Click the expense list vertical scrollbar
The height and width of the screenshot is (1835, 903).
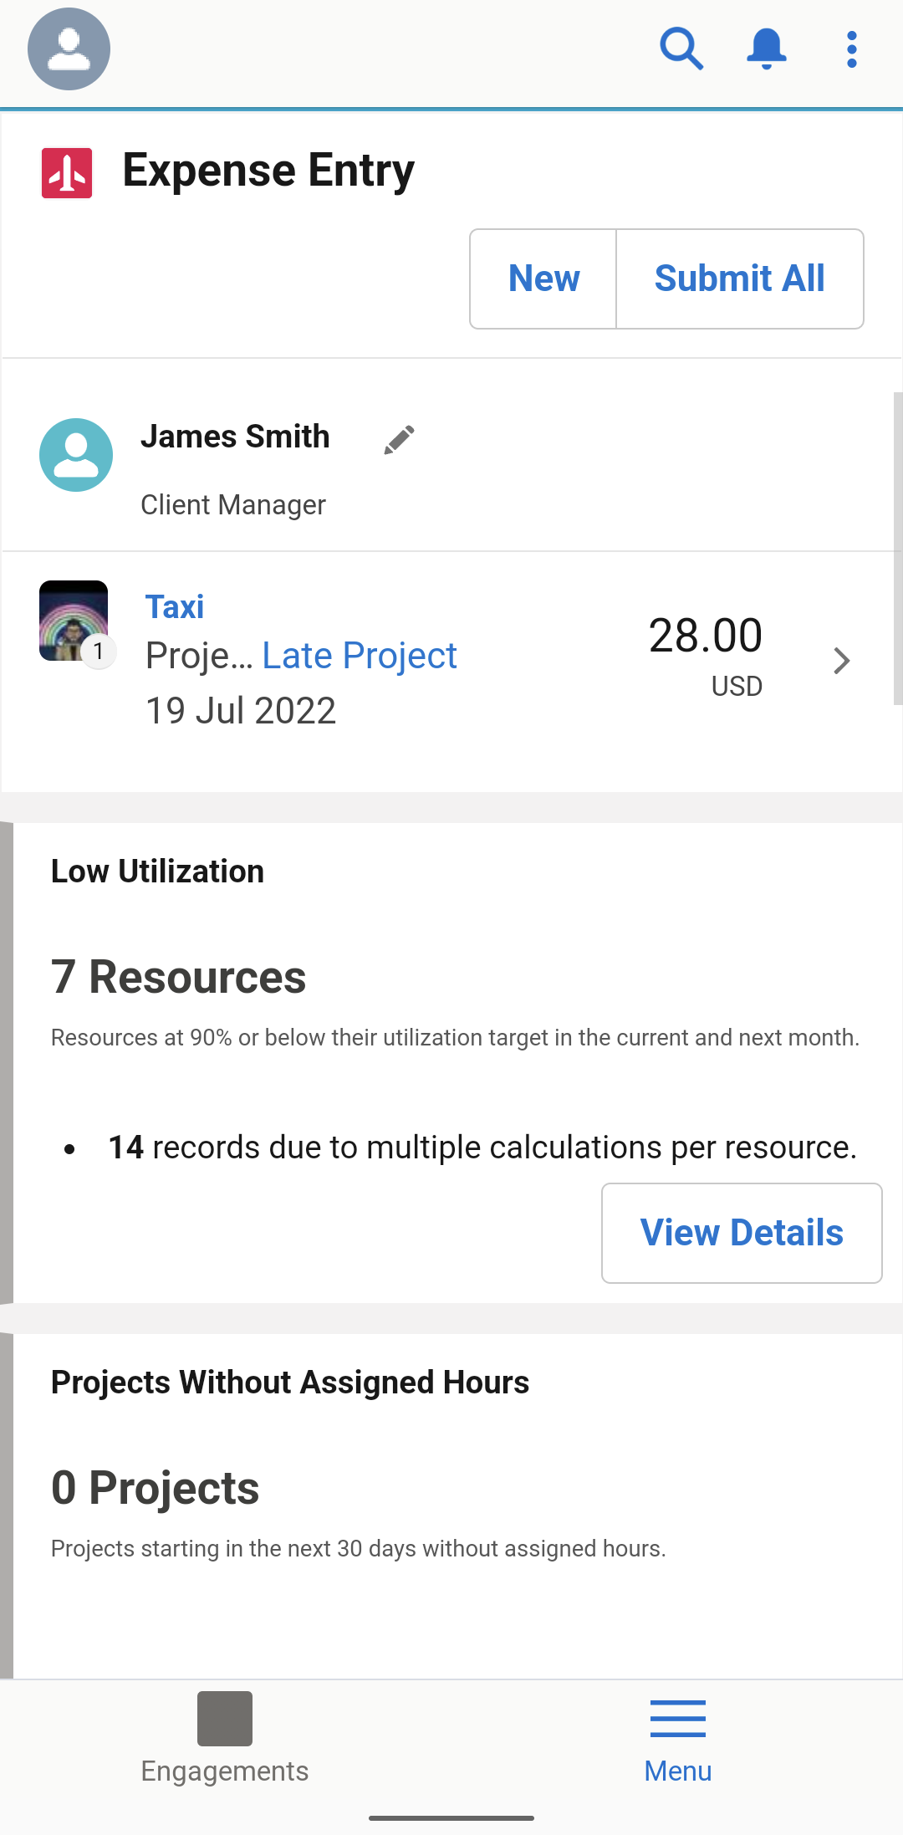coord(897,549)
